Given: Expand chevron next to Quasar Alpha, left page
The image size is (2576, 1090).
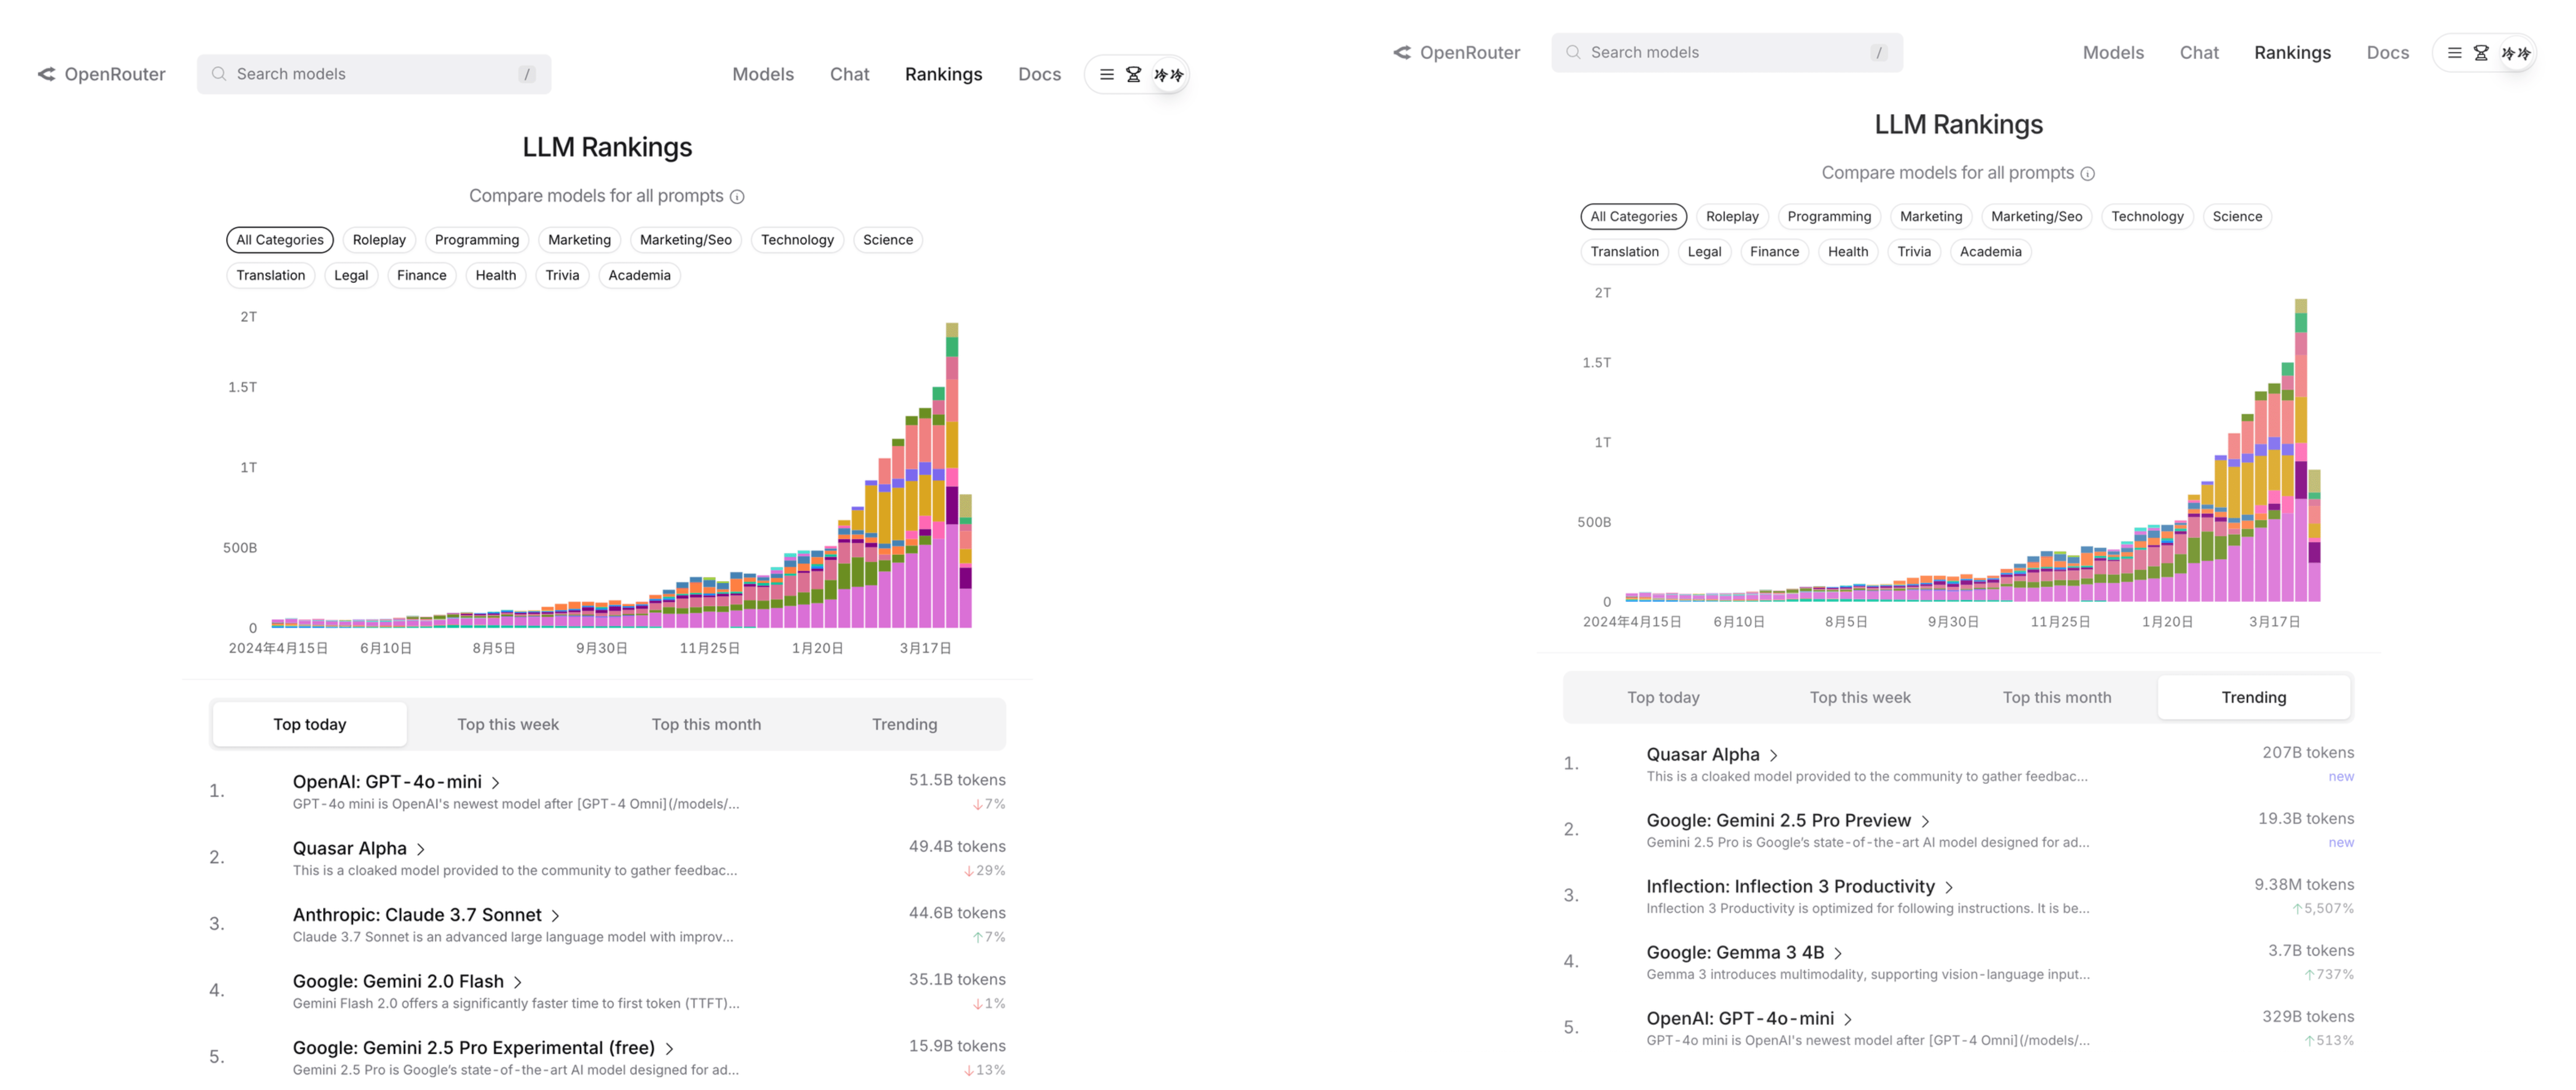Looking at the screenshot, I should pyautogui.click(x=421, y=849).
